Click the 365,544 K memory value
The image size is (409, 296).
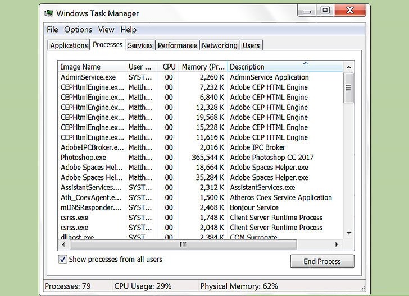point(208,158)
